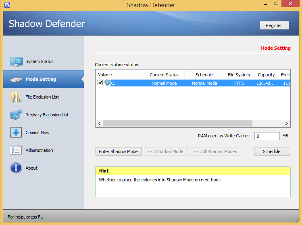The width and height of the screenshot is (302, 225).
Task: Click the volume list right scroll arrow
Action: coord(286,123)
